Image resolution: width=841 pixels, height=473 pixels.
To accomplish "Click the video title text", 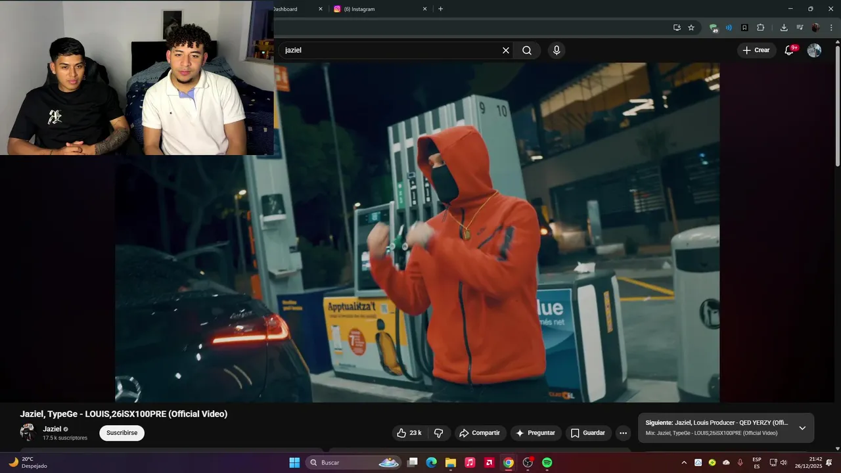I will click(x=124, y=414).
